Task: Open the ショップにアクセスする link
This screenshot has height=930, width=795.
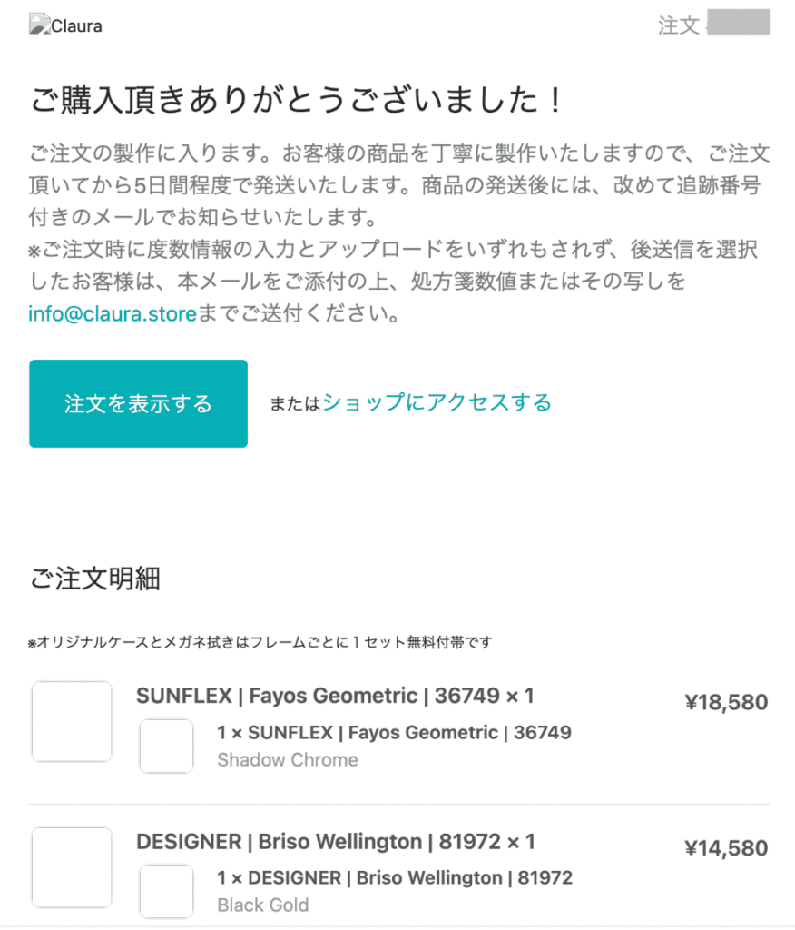Action: pyautogui.click(x=437, y=402)
